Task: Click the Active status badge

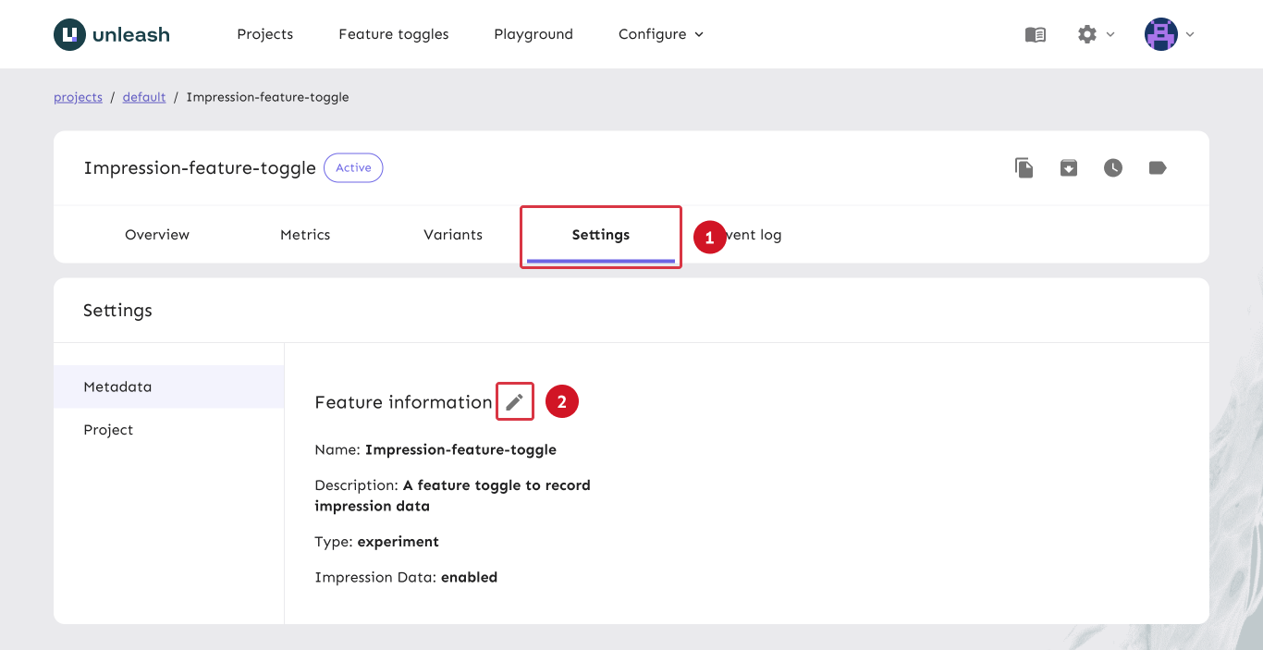Action: coord(353,167)
